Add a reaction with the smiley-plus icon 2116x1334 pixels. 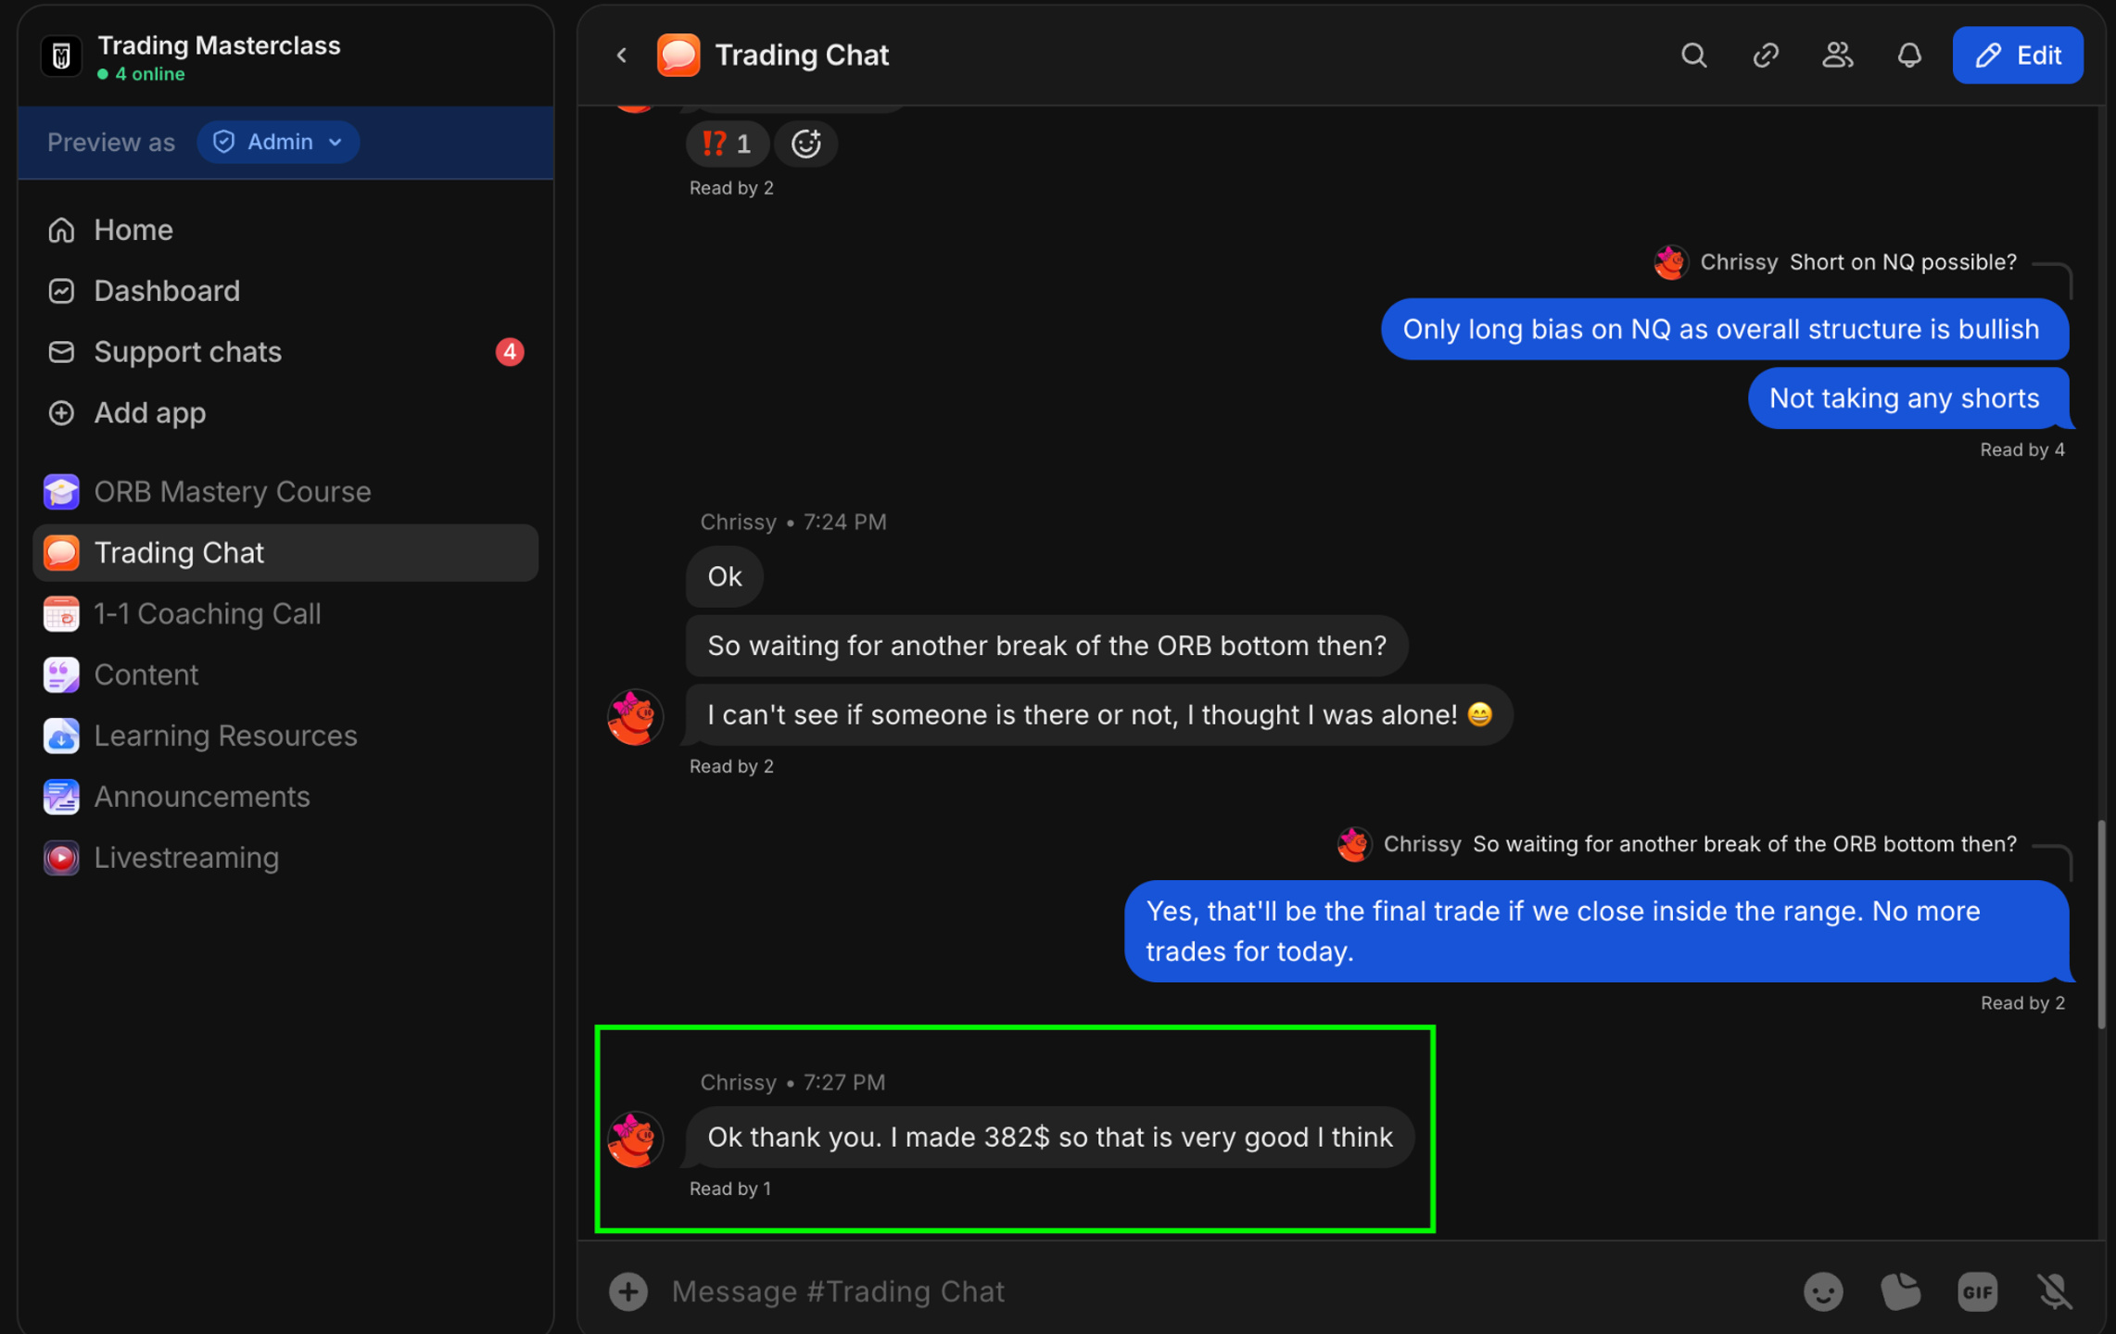[x=805, y=144]
